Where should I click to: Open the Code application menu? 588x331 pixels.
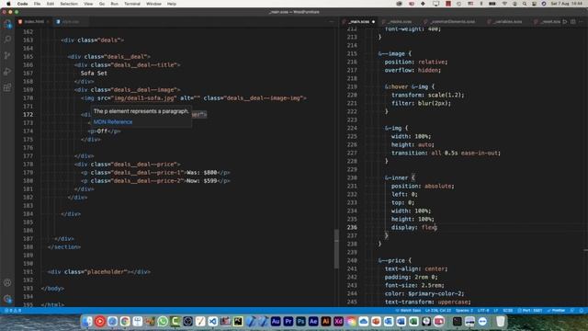pyautogui.click(x=22, y=4)
